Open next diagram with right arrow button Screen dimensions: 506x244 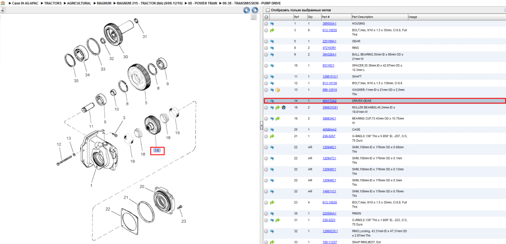255,10
